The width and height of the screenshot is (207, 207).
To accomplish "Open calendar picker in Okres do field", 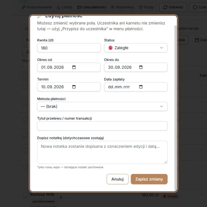I will pyautogui.click(x=141, y=67).
